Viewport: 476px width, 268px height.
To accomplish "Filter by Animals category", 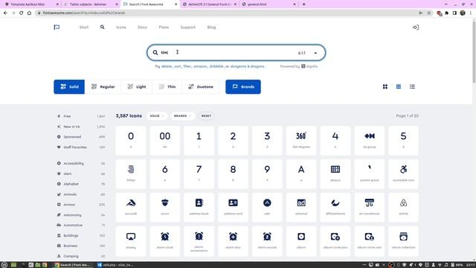I will coord(81,194).
